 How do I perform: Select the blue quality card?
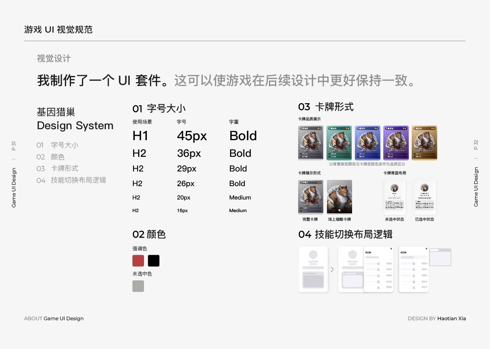click(367, 143)
